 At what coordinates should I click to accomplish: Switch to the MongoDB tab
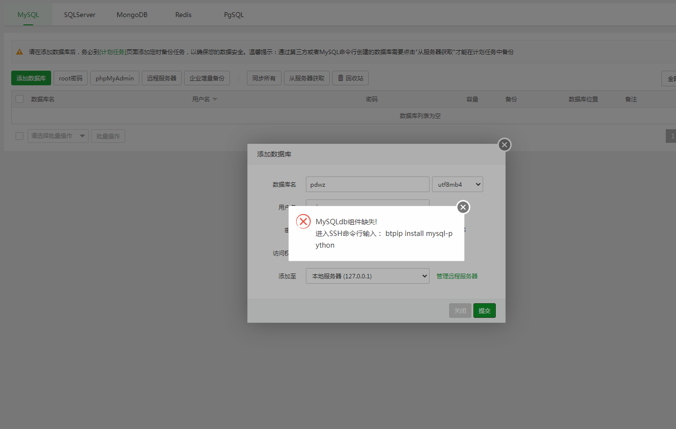[132, 15]
